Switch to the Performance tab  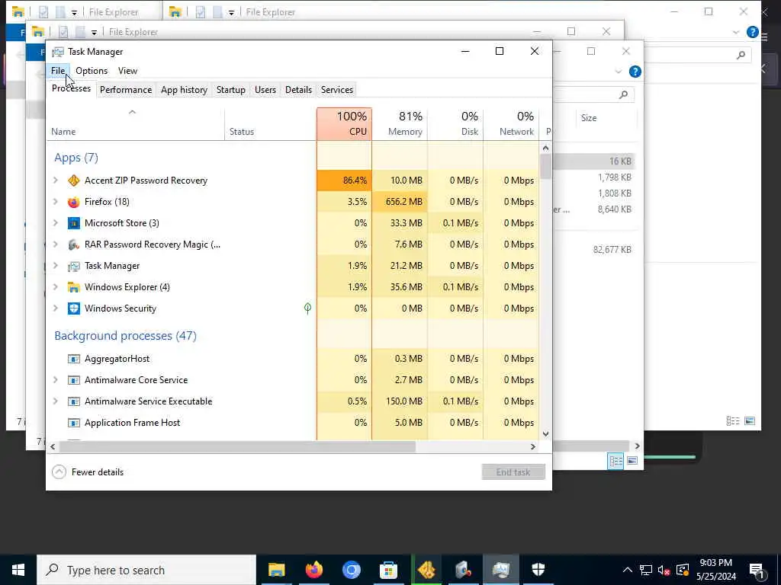tap(126, 90)
